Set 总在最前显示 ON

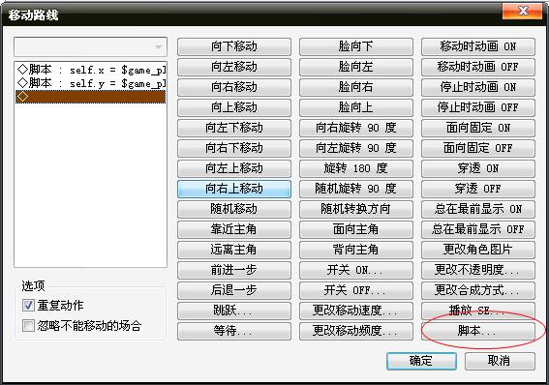(x=478, y=209)
